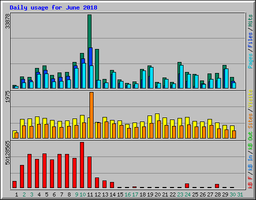The height and width of the screenshot is (200, 256).
Task: Click day label "8" on the axis
Action: [x=69, y=194]
